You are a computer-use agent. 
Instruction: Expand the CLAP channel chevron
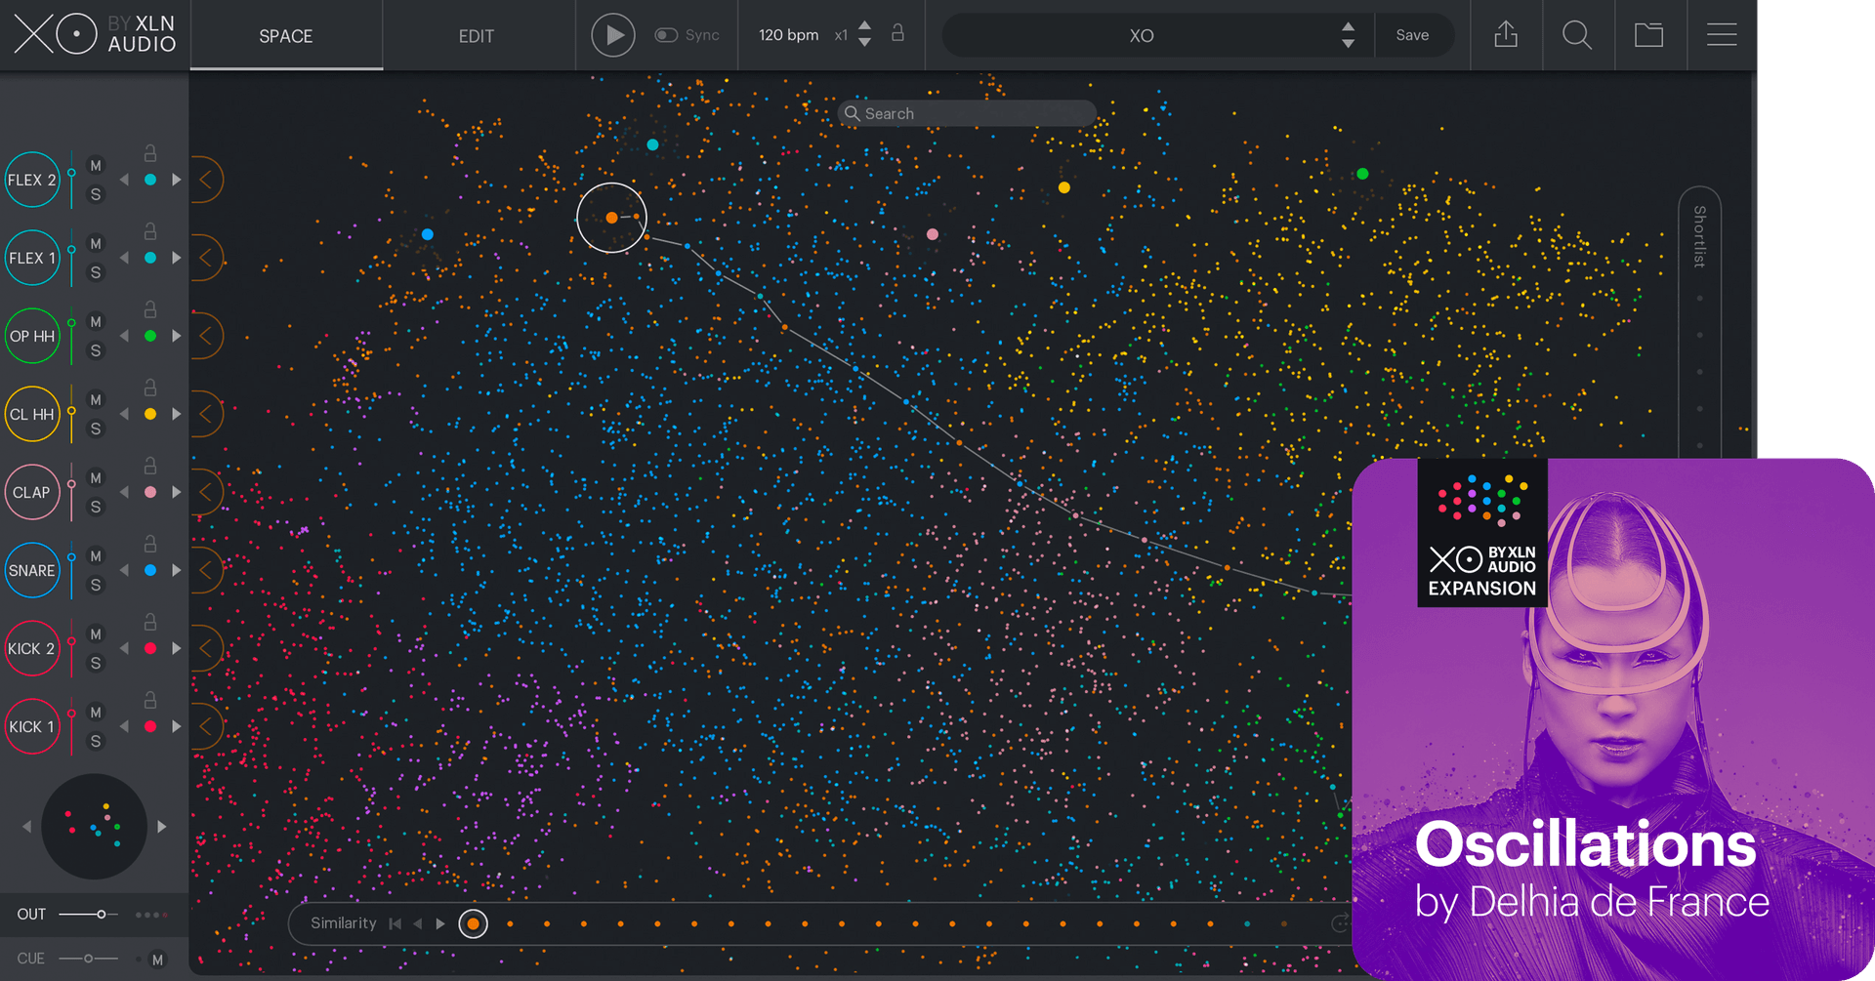point(206,492)
